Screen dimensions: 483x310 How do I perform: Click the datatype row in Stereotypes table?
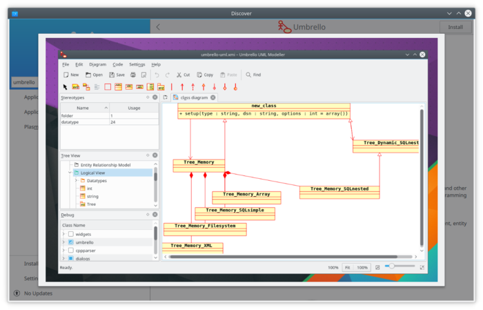(109, 122)
